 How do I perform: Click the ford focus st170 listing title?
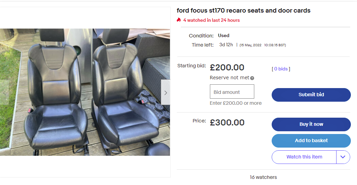click(x=243, y=11)
